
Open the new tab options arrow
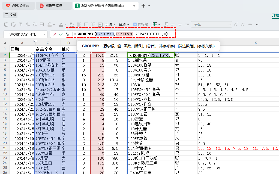pos(149,6)
